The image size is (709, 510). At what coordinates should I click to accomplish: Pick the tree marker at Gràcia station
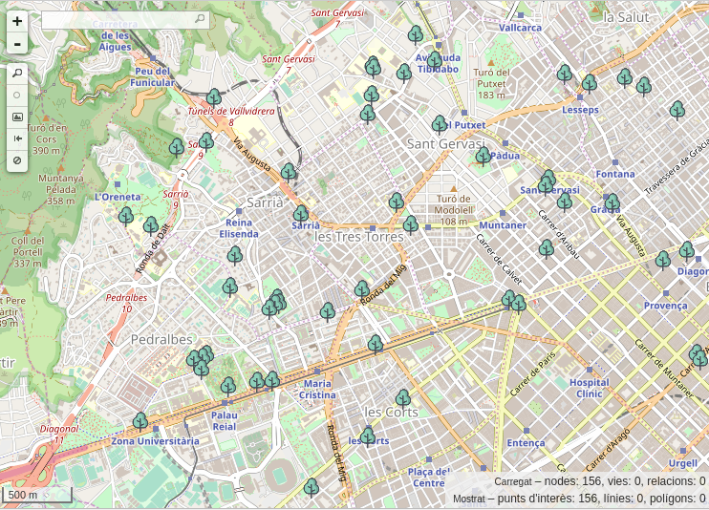tap(612, 202)
